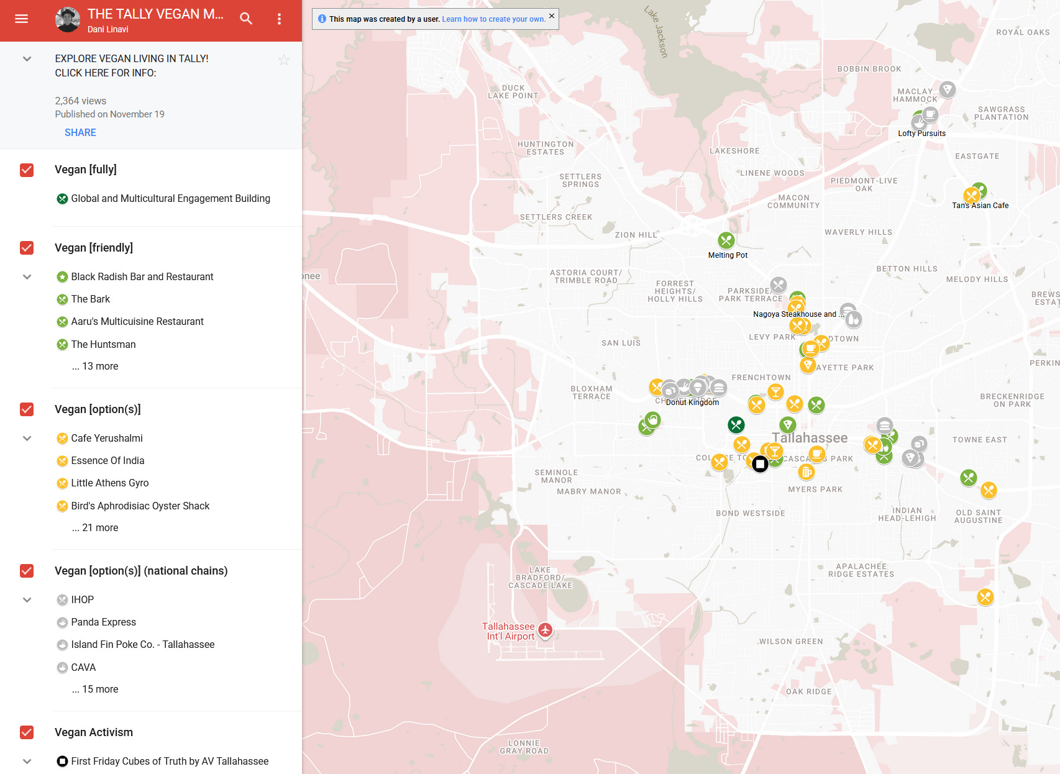Collapse the Vegan [option(s)] list

click(x=27, y=439)
